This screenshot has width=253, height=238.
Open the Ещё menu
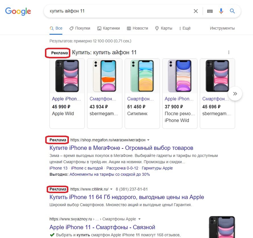185,28
